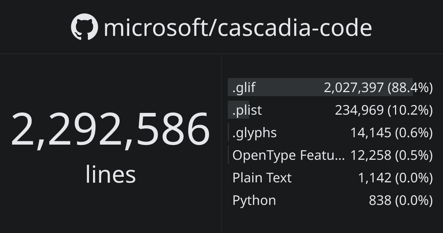Click the truncated OpenType Featu... label
Image resolution: width=443 pixels, height=233 pixels.
(289, 155)
